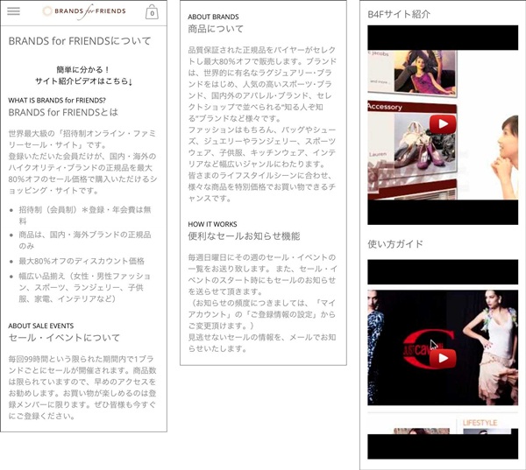Click the 使い方ガイド section title
526x470 pixels.
[395, 244]
